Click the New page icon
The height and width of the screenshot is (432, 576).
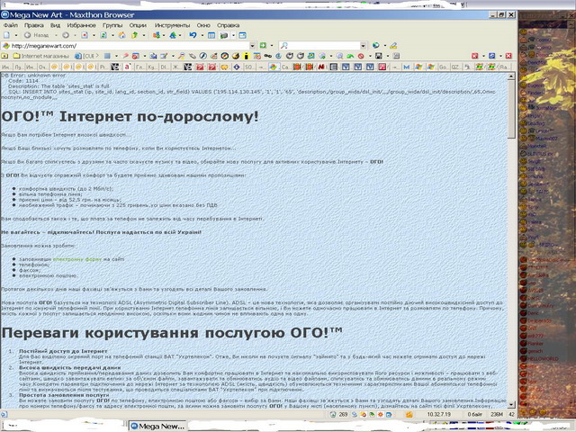coord(6,35)
